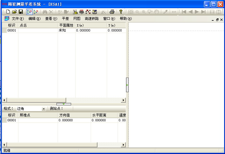Click the empty 照准点 cell in observation row
Image resolution: width=225 pixels, height=154 pixels.
pos(38,120)
